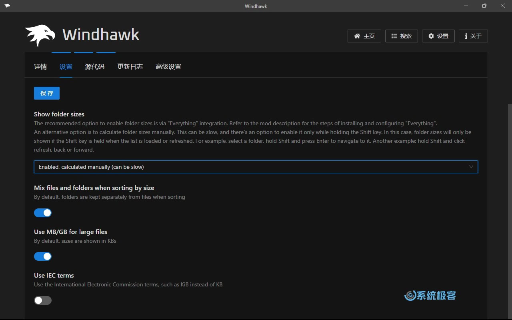
Task: Open 搜索 search page
Action: (401, 36)
